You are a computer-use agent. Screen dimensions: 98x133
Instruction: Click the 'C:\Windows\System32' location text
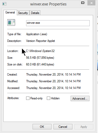tap(40, 51)
